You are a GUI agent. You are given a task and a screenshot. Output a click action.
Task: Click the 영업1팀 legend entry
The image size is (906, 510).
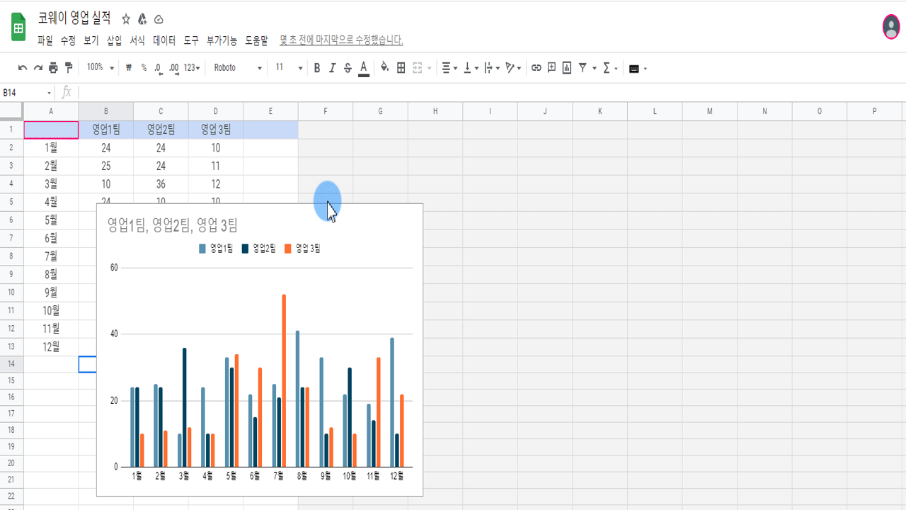point(216,249)
